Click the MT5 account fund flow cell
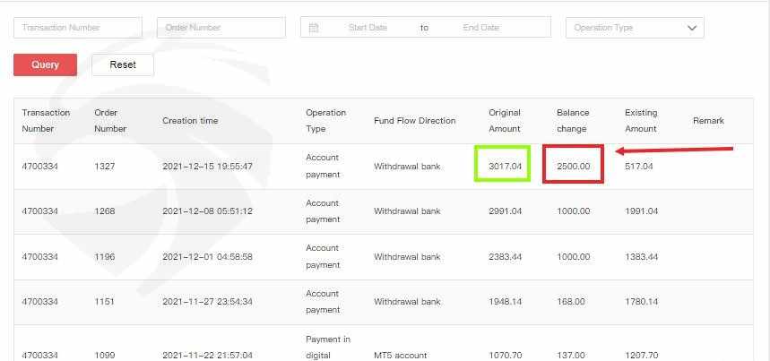 tap(400, 355)
